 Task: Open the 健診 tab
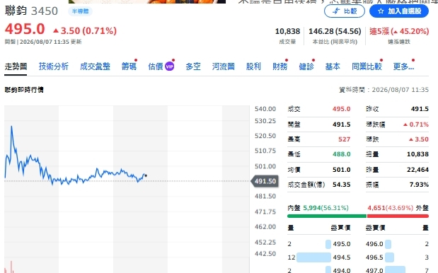tap(306, 66)
